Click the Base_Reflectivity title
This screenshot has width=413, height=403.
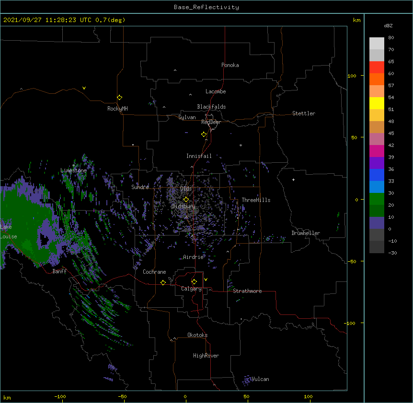(206, 7)
